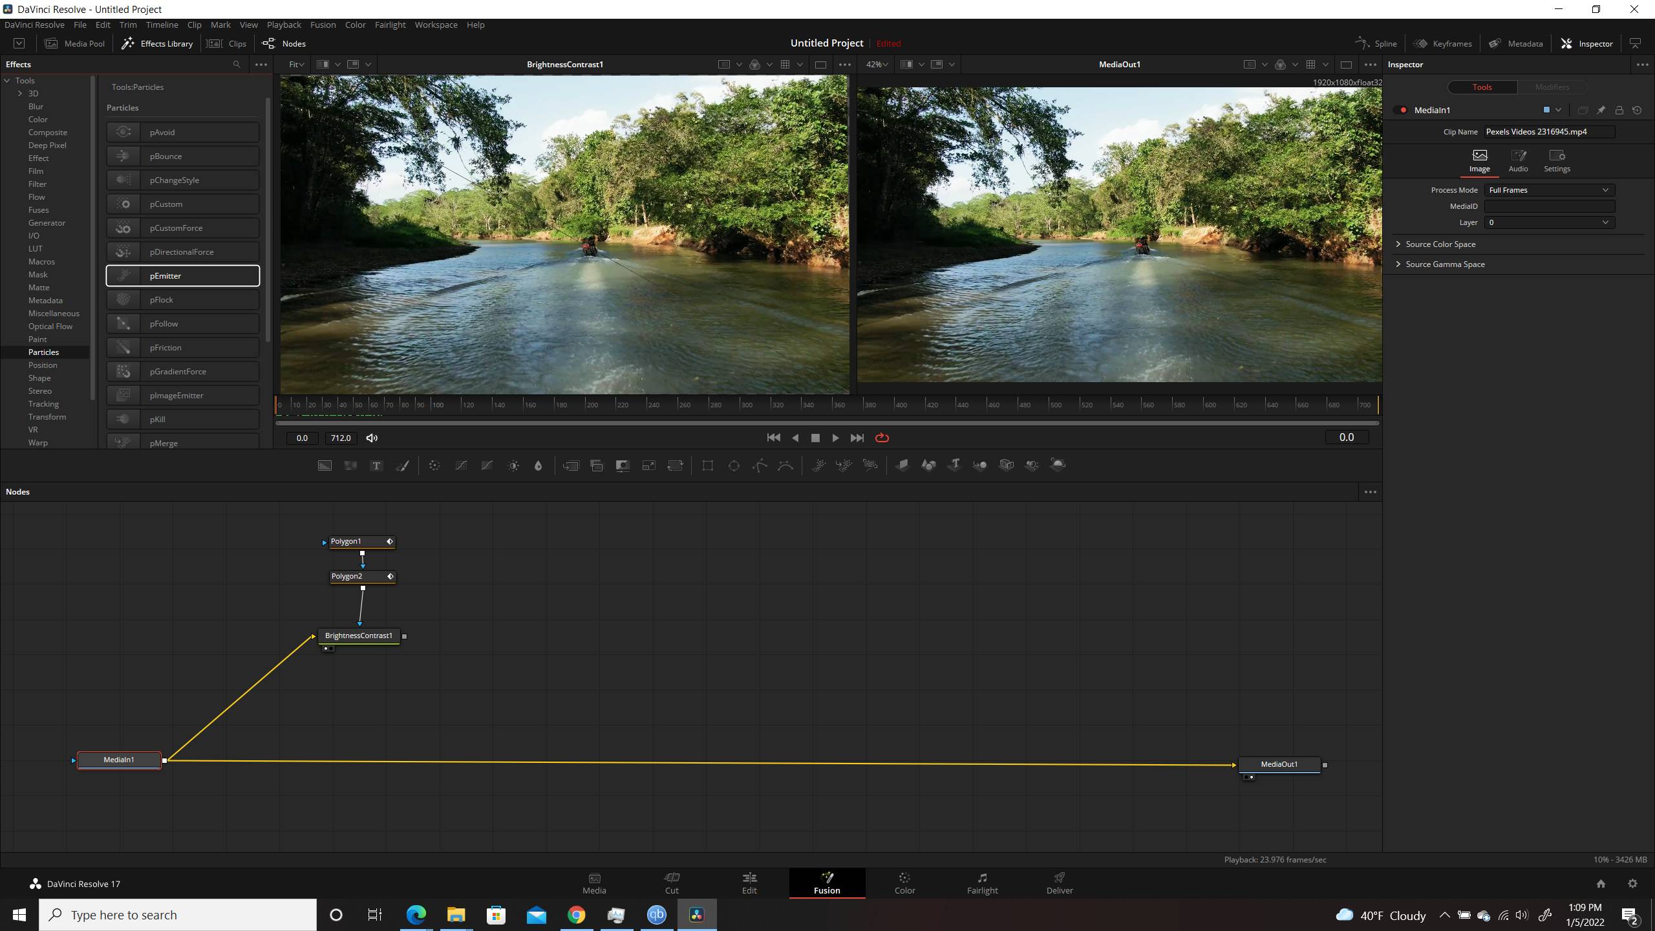The image size is (1655, 931).
Task: Search the Effects library with the magnifier icon
Action: point(237,65)
